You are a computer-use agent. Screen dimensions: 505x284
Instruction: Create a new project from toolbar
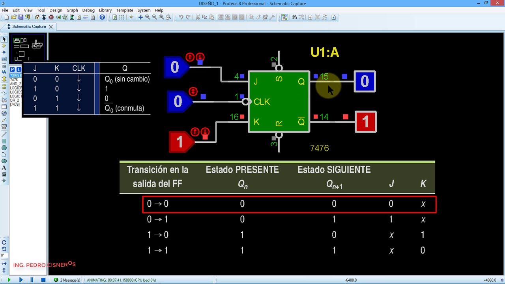pyautogui.click(x=6, y=17)
